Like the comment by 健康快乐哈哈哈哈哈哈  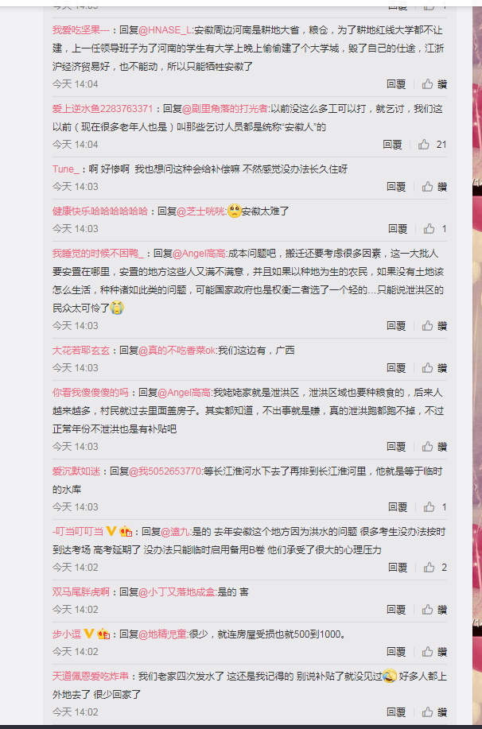click(435, 229)
